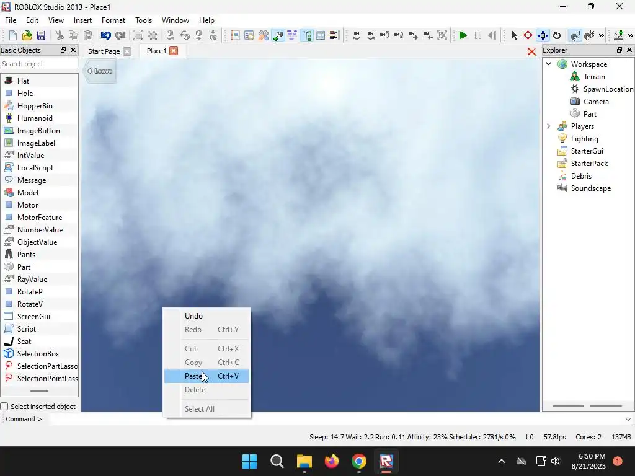Select Lighting in the Explorer
635x476 pixels.
coord(584,139)
